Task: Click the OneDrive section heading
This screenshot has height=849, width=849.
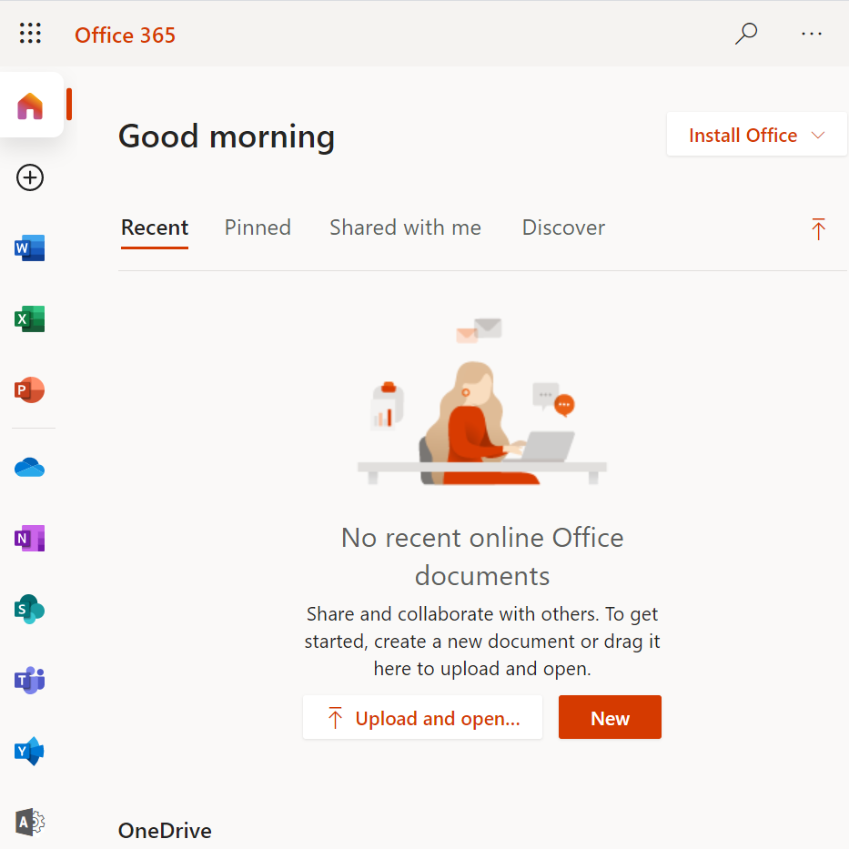Action: click(165, 831)
